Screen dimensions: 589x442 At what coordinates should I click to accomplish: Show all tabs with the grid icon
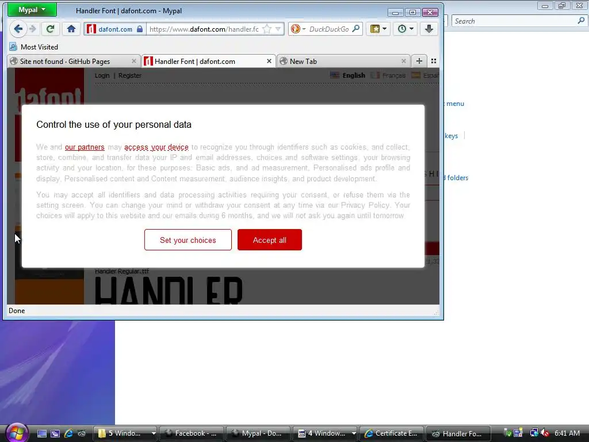point(434,61)
